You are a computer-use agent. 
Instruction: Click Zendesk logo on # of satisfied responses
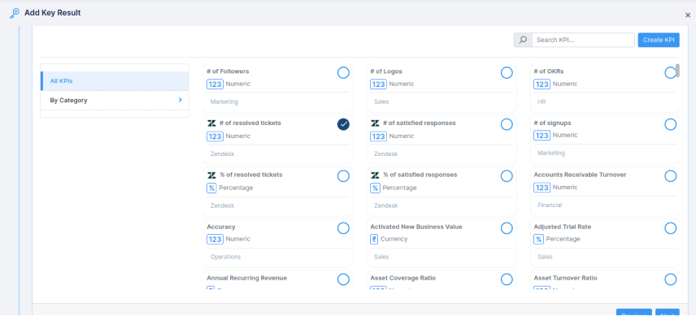coord(375,123)
